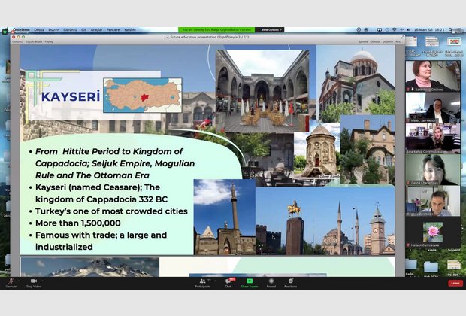Open the Reactions menu

pos(291,283)
